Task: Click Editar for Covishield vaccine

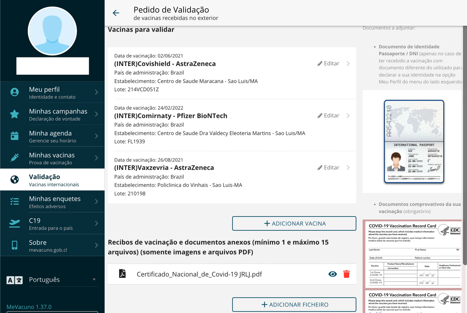Action: pyautogui.click(x=328, y=64)
